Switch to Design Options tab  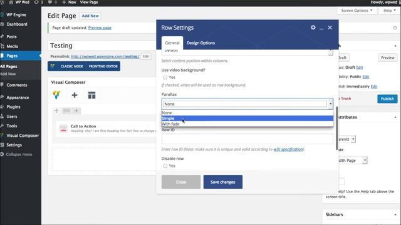[200, 43]
